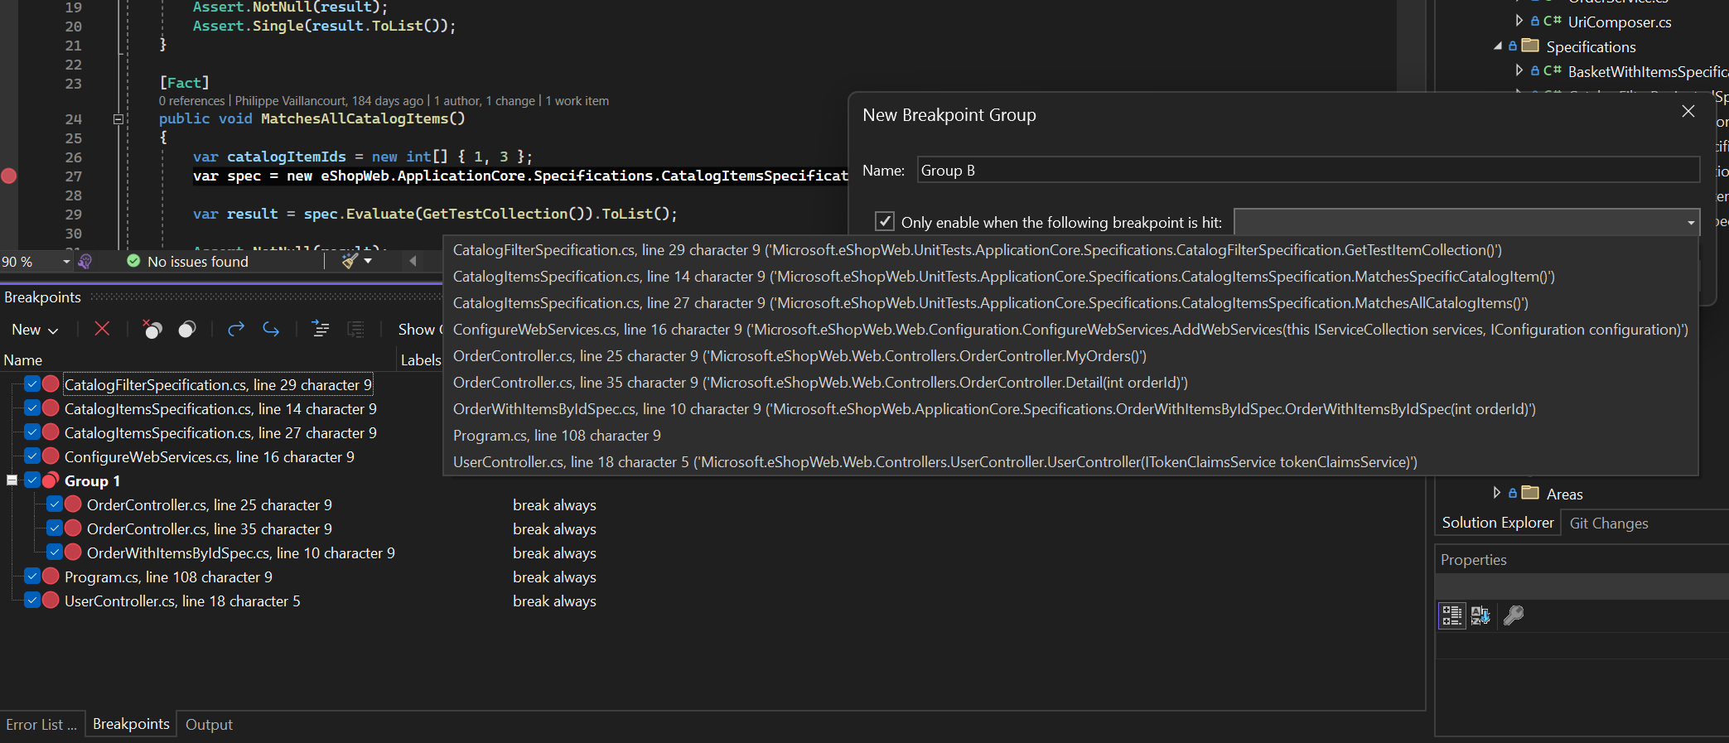Click the Property Pages wrench icon
Image resolution: width=1729 pixels, height=743 pixels.
(x=1513, y=615)
